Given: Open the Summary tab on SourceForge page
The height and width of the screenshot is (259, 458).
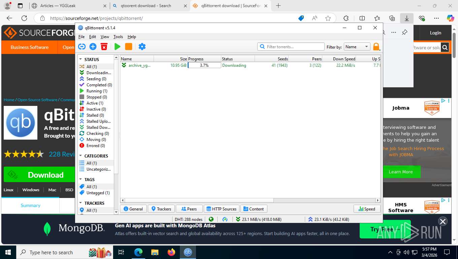Looking at the screenshot, I should pos(30,205).
